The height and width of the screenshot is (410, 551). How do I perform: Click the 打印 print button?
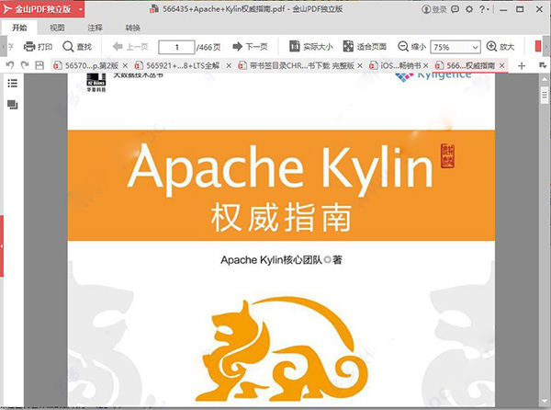click(38, 46)
